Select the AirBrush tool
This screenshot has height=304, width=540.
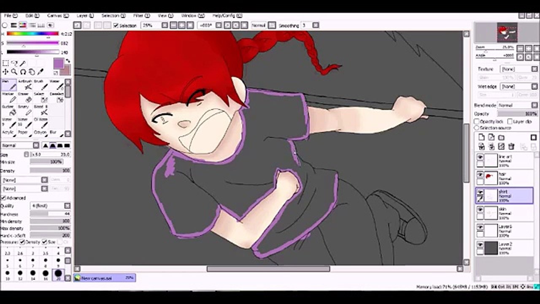[25, 85]
